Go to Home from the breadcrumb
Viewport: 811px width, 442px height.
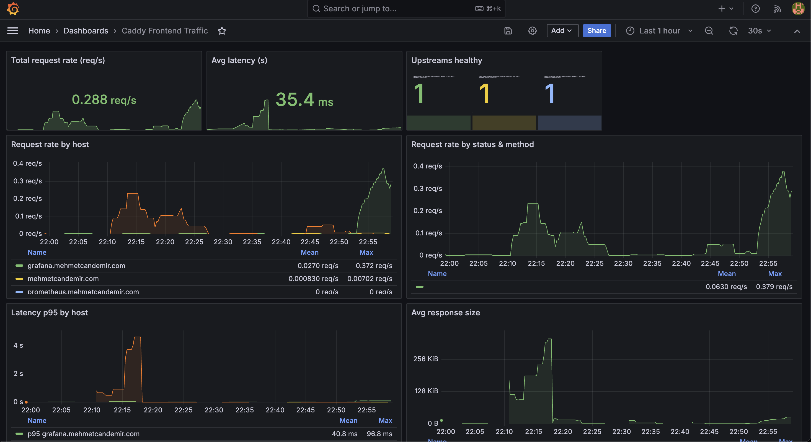(x=39, y=30)
